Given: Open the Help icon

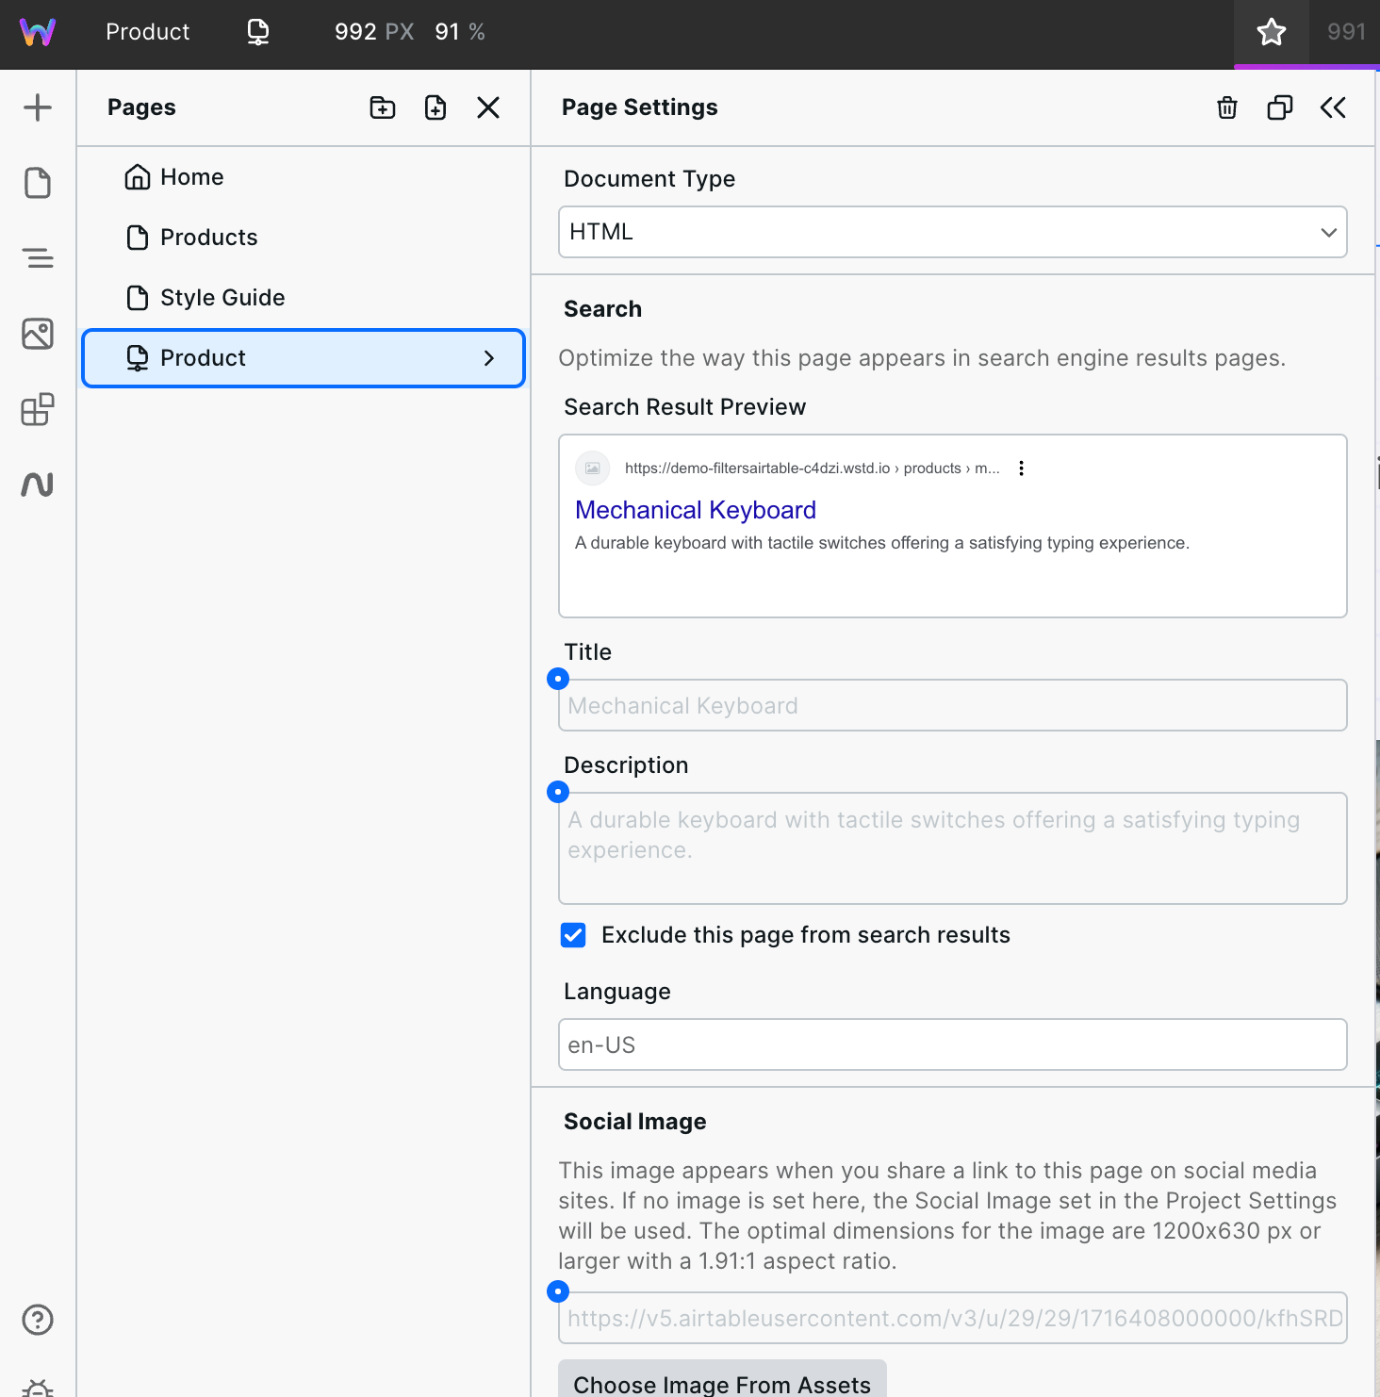Looking at the screenshot, I should tap(37, 1321).
